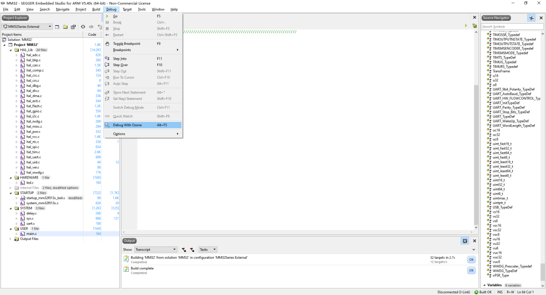Close the Source Navigator panel
The height and width of the screenshot is (295, 546).
(x=541, y=18)
